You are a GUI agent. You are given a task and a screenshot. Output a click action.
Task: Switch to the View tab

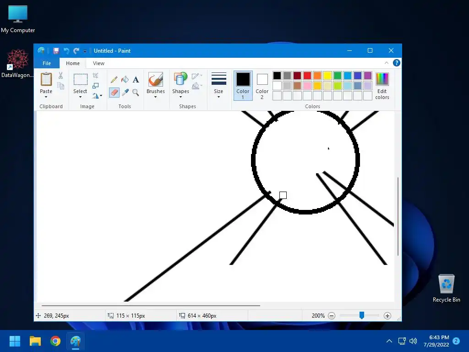(x=98, y=63)
